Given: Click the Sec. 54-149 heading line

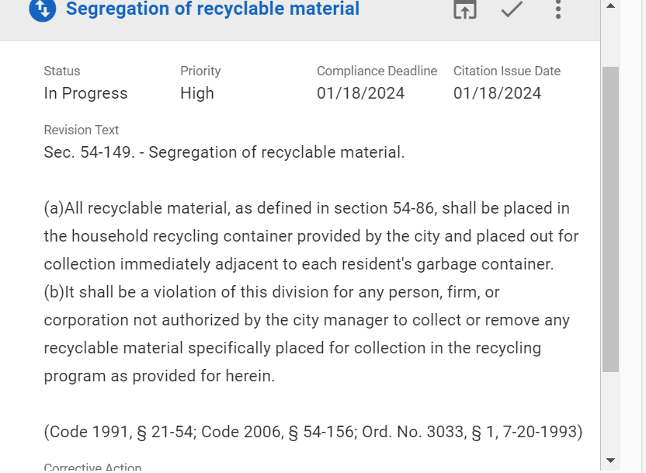Looking at the screenshot, I should [224, 152].
